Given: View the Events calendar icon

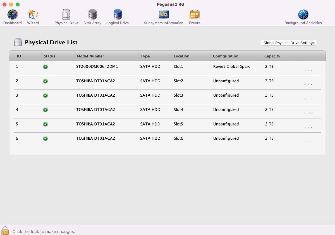Looking at the screenshot, I should coord(194,14).
